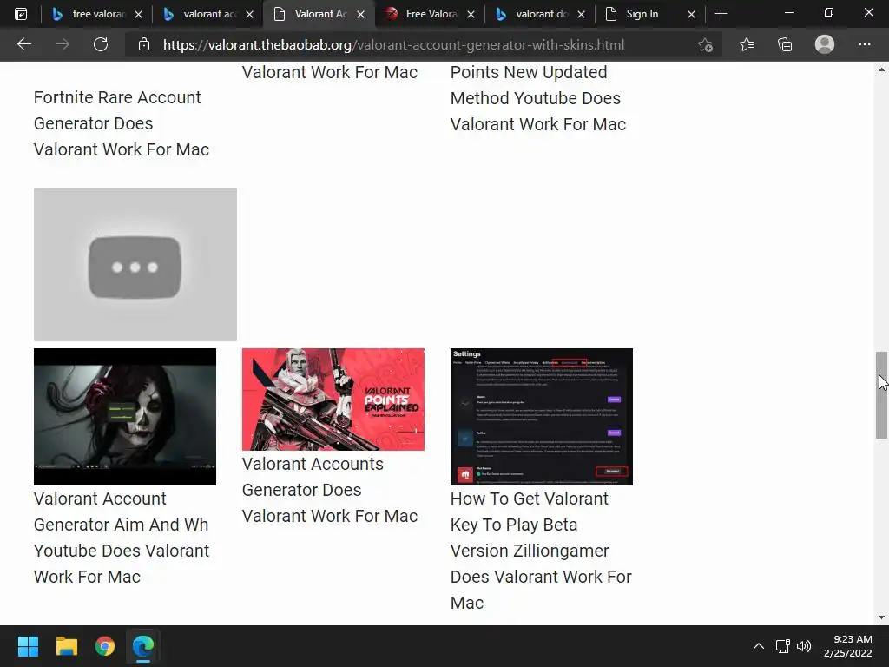The width and height of the screenshot is (889, 667).
Task: Click the scrollbar up arrow
Action: tap(881, 69)
